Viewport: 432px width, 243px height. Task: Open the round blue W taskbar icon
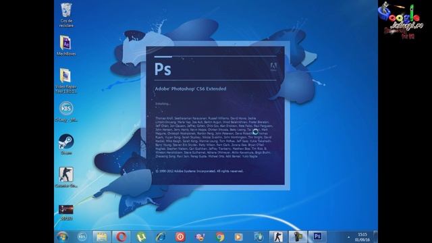pos(259,237)
